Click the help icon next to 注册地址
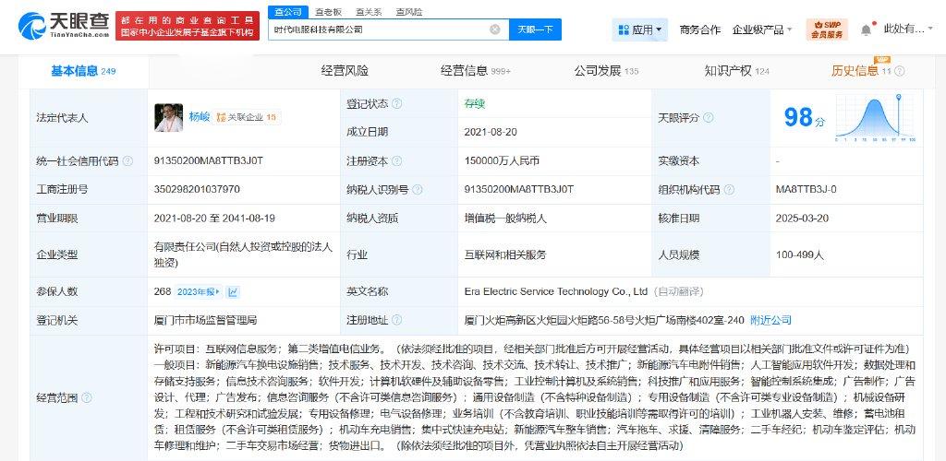This screenshot has height=461, width=946. (x=397, y=320)
